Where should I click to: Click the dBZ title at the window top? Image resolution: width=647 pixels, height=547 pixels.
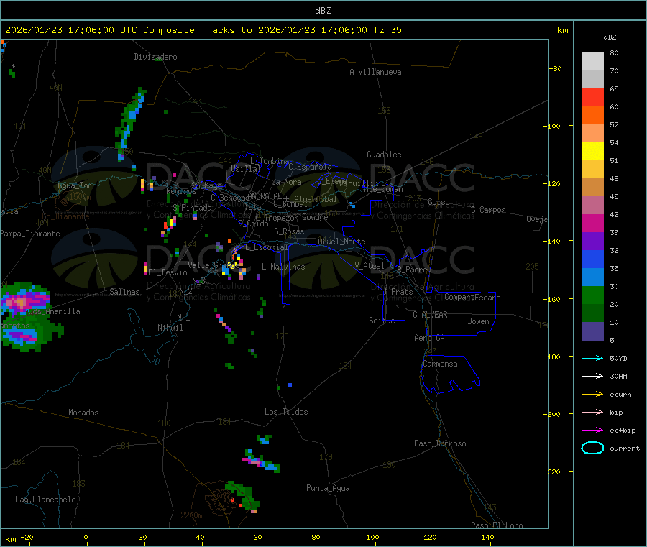click(323, 11)
